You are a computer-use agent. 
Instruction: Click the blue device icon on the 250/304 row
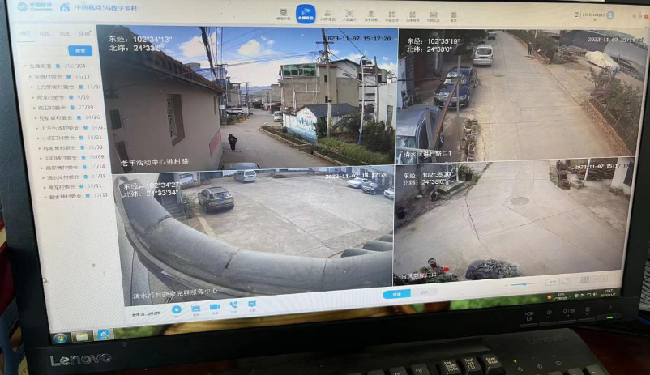(58, 66)
